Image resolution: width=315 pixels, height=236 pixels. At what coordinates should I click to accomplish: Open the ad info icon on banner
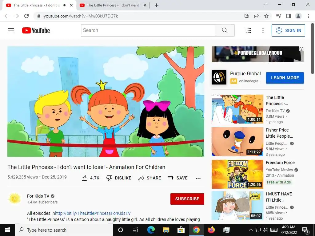[x=301, y=49]
